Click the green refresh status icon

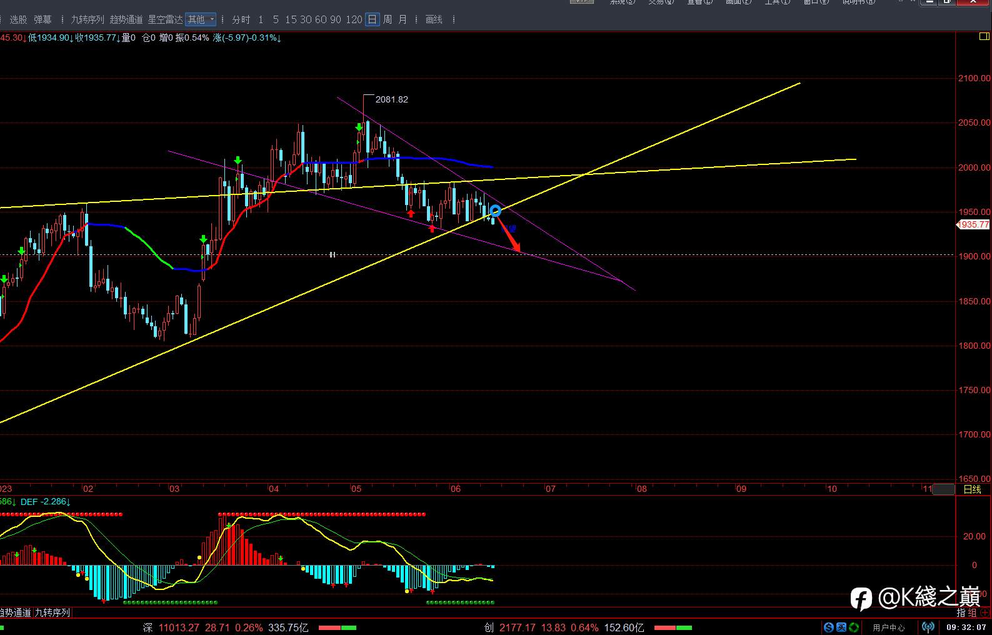point(854,627)
